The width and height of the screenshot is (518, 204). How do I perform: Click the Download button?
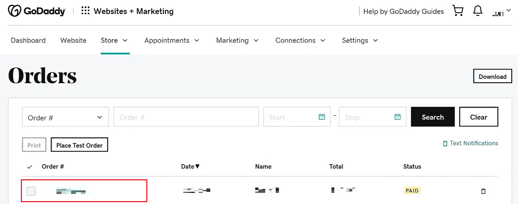492,76
